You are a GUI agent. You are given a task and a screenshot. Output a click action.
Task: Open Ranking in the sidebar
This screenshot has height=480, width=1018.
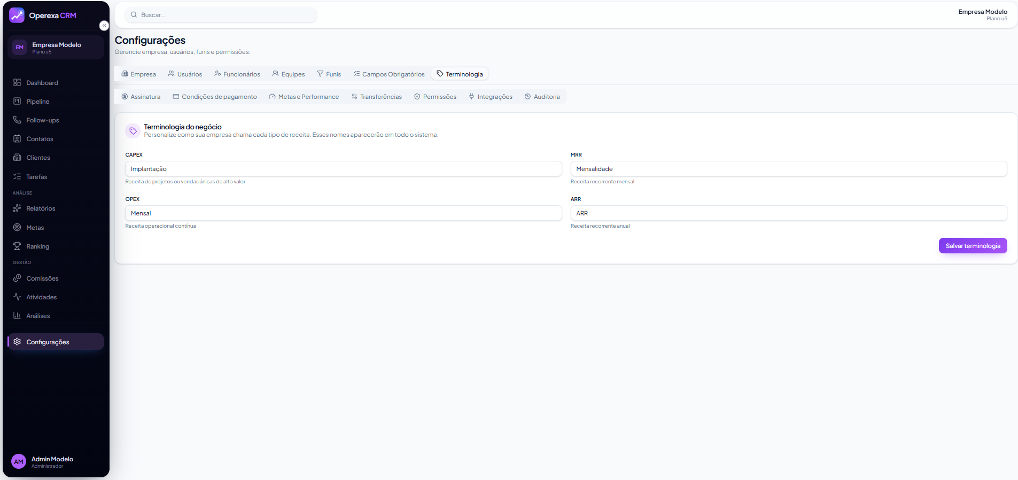(x=56, y=246)
